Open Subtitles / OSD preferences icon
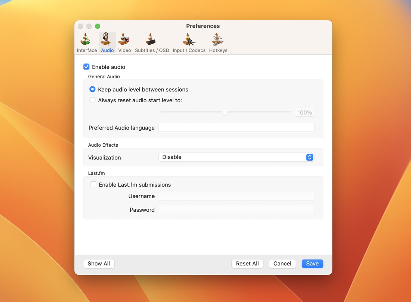Viewport: 411px width, 302px height. pyautogui.click(x=151, y=40)
